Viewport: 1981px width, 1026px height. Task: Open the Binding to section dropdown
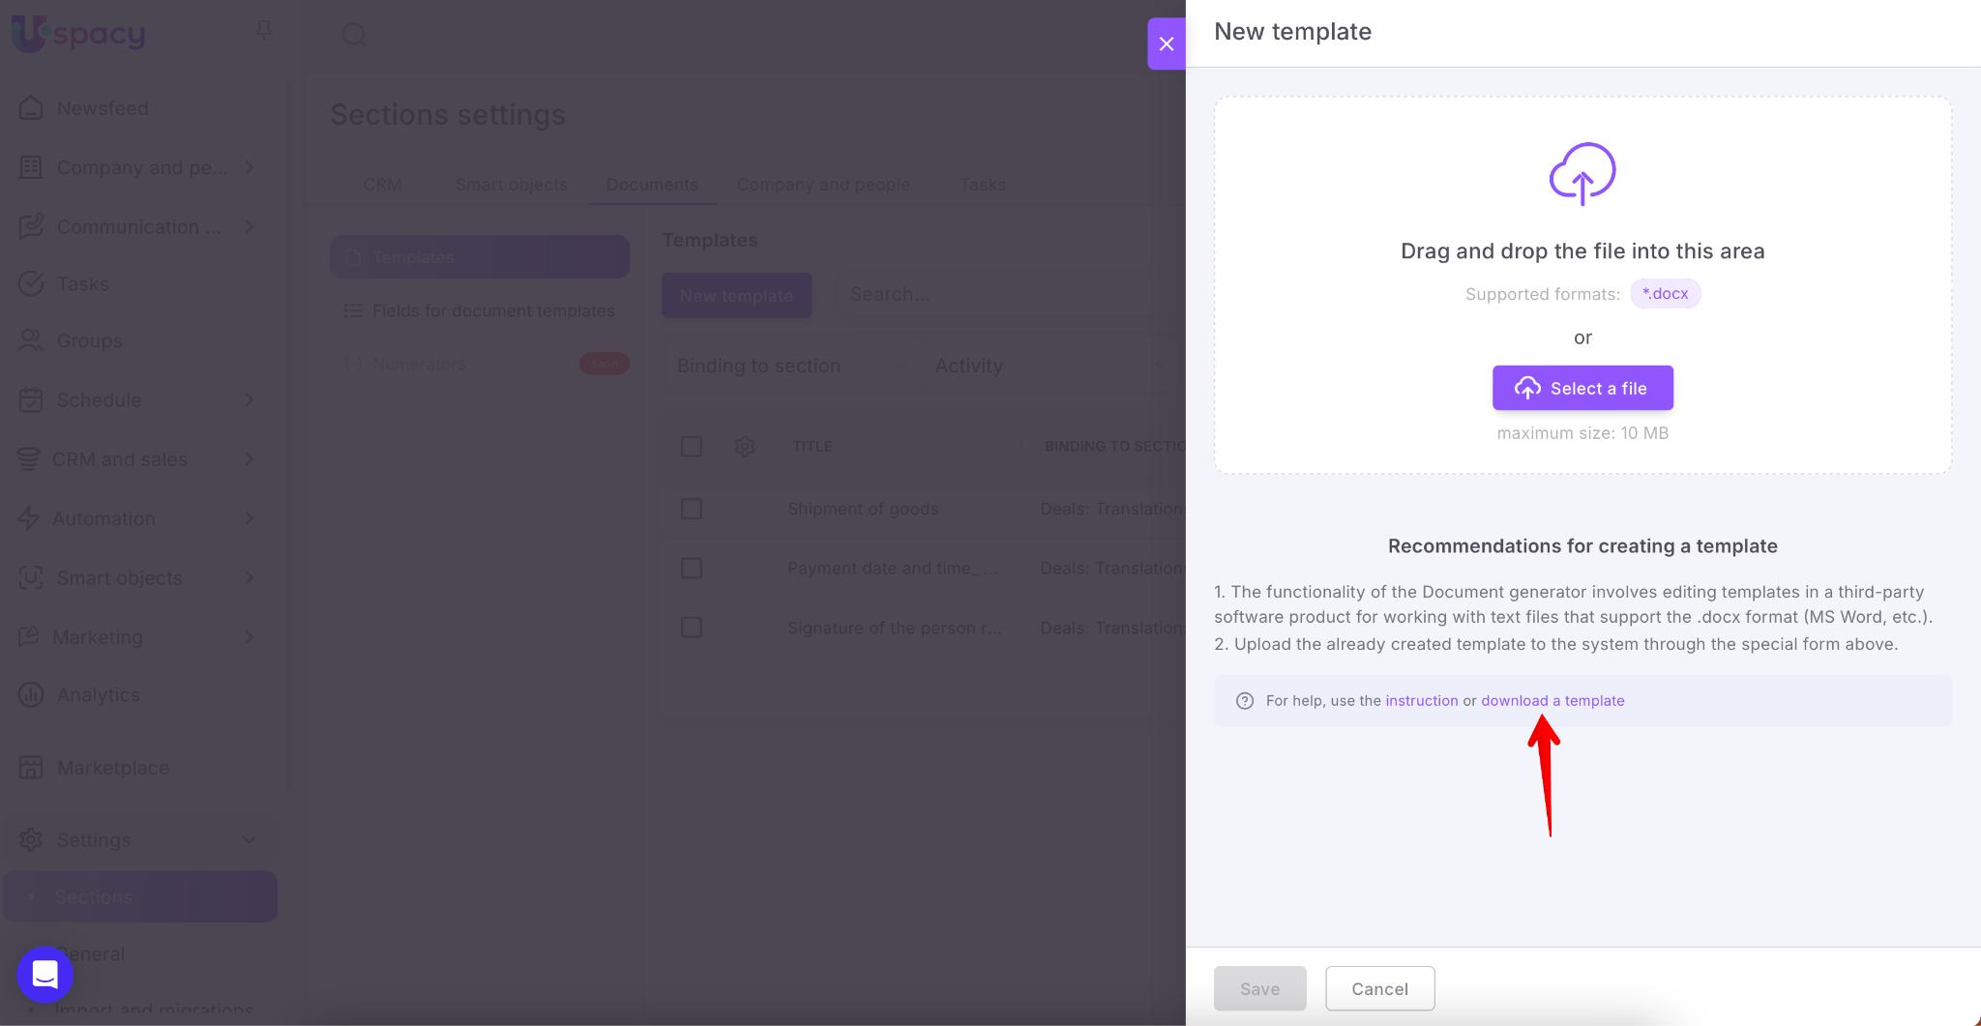tap(791, 366)
